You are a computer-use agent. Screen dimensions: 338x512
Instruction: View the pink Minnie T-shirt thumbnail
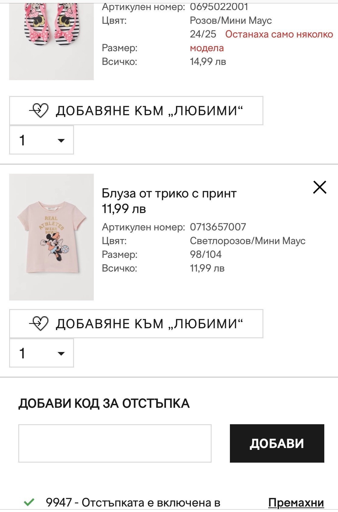point(51,237)
